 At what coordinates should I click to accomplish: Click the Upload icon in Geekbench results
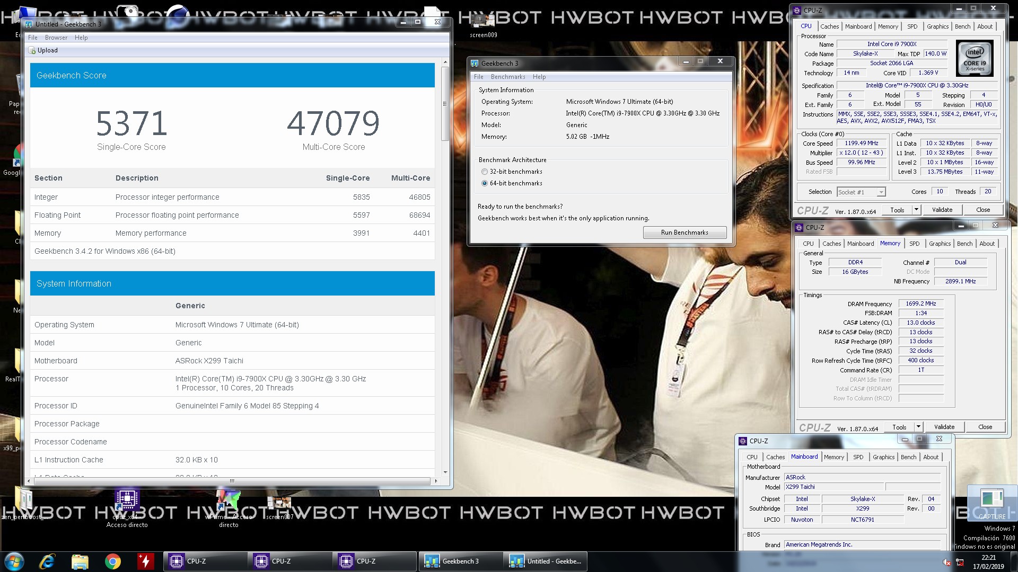coord(32,50)
